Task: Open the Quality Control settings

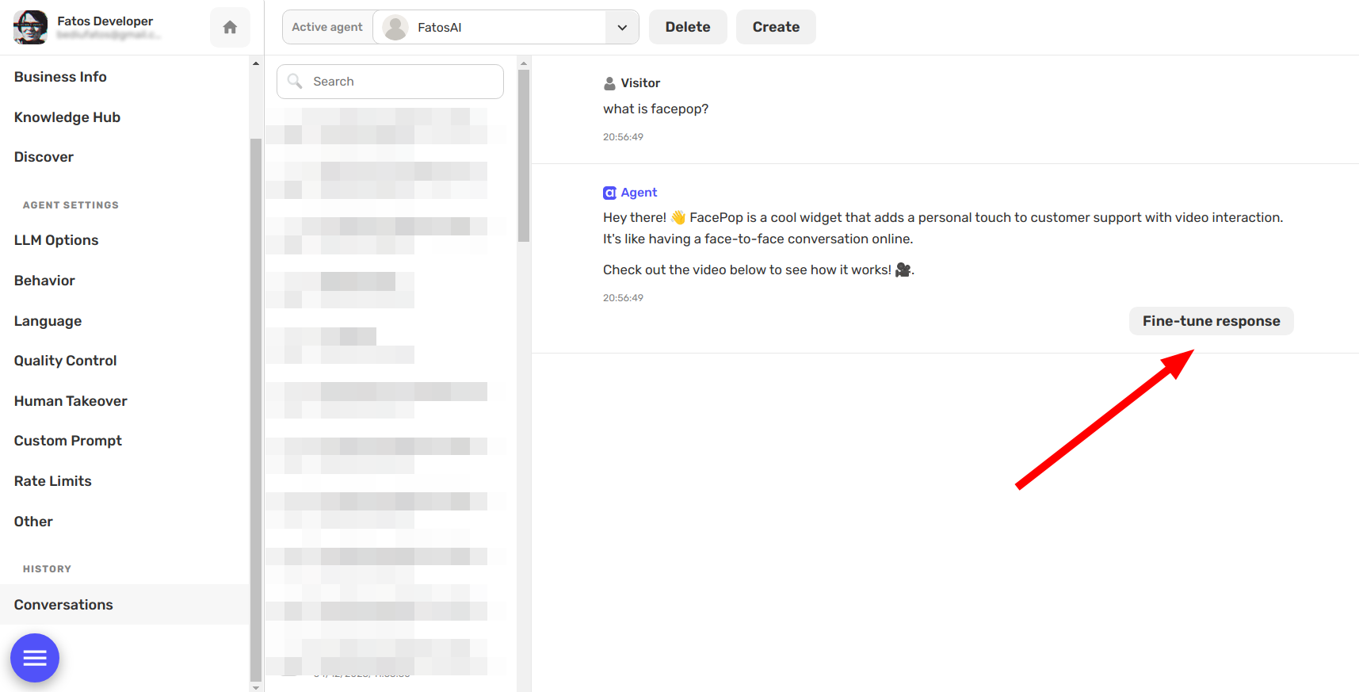Action: 65,361
